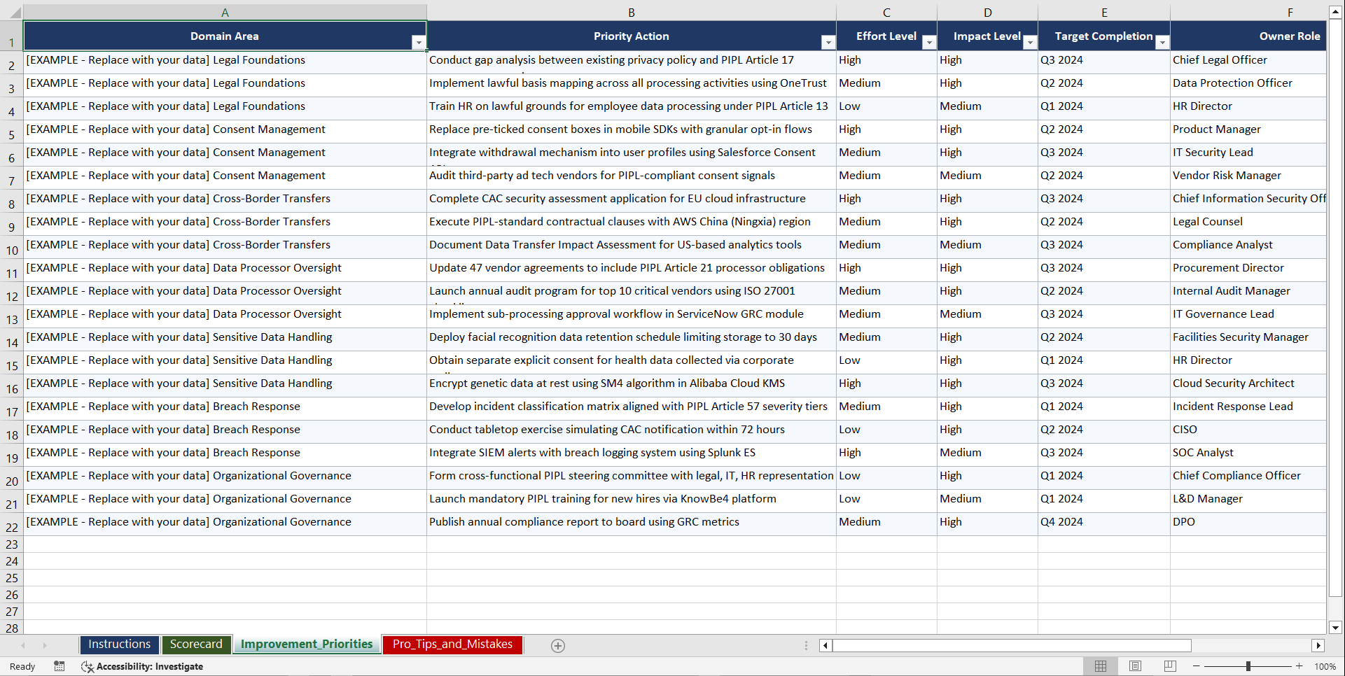Open the Domain Area column filter dropdown

(x=419, y=43)
